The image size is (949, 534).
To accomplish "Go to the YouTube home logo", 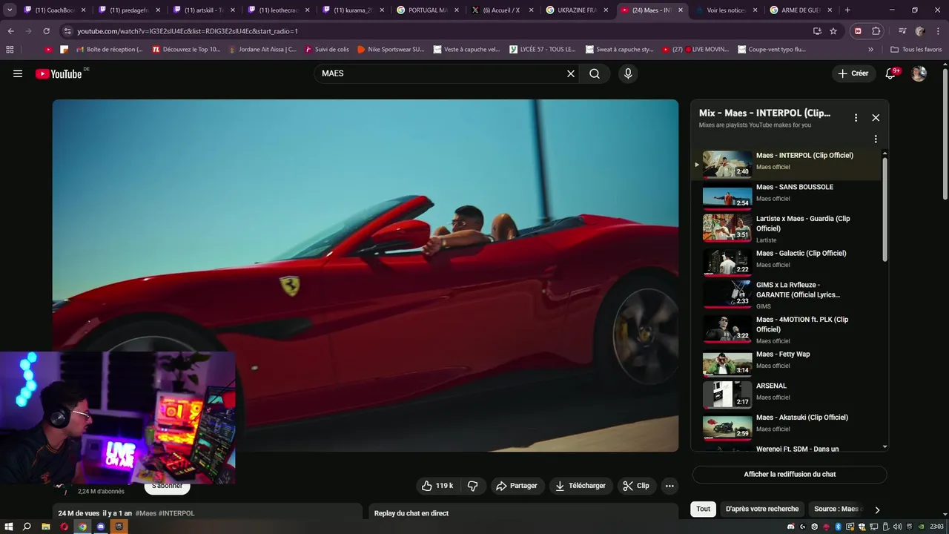I will click(x=59, y=73).
